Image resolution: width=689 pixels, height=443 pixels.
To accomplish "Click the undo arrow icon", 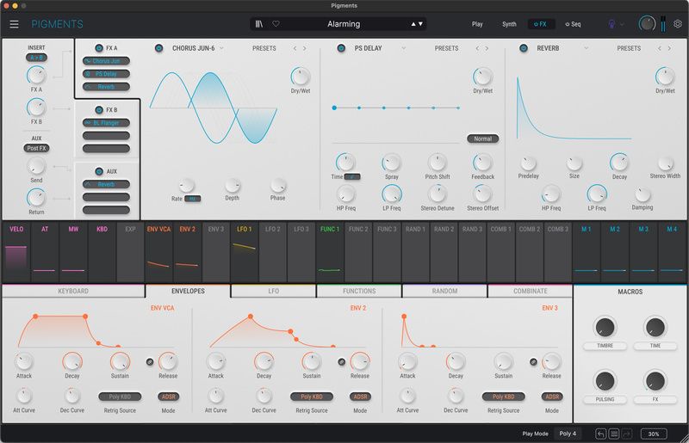I will coord(600,434).
